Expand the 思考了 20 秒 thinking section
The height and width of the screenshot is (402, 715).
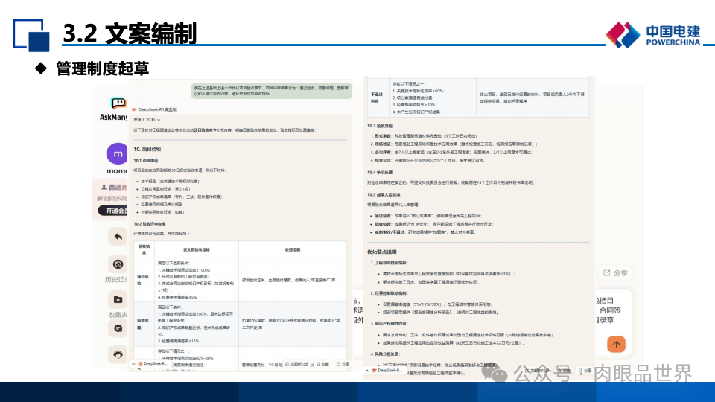pyautogui.click(x=147, y=120)
